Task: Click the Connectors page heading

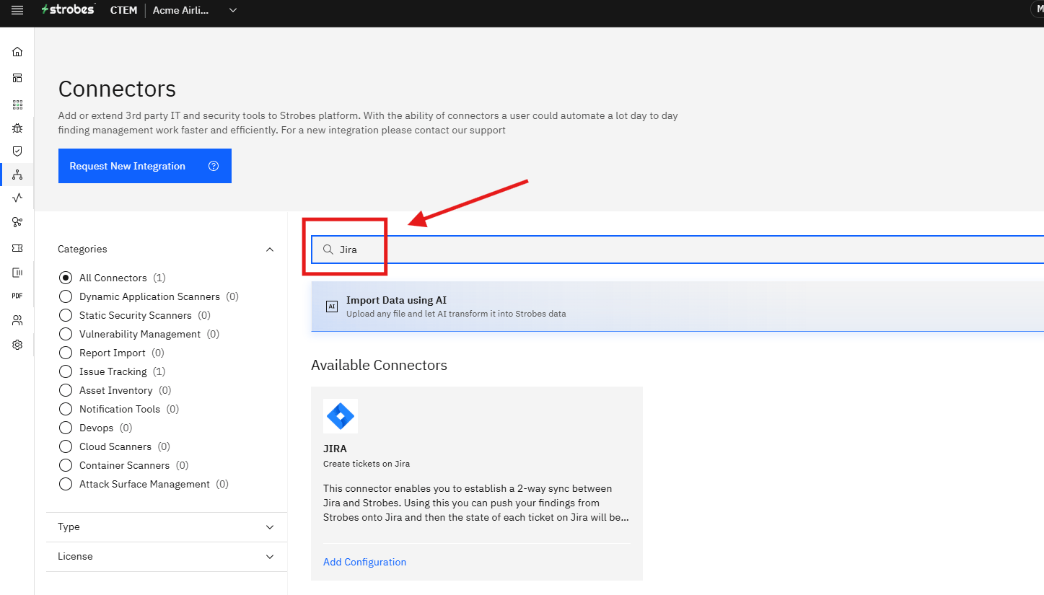Action: pos(117,89)
